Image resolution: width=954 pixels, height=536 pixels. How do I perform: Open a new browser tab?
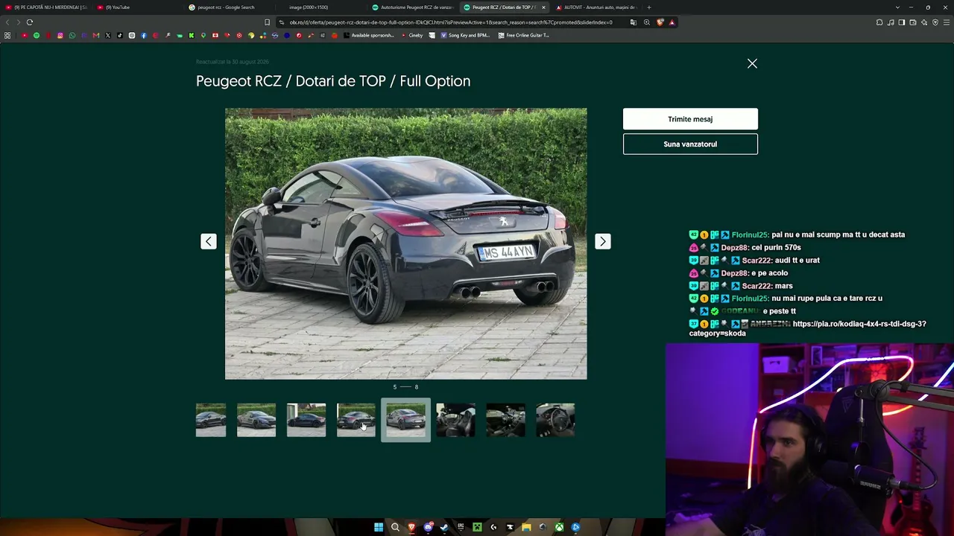click(x=649, y=7)
